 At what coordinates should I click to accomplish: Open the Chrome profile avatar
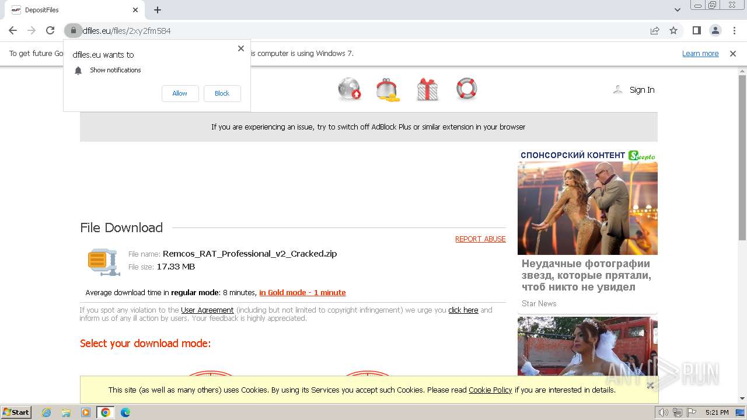point(715,30)
